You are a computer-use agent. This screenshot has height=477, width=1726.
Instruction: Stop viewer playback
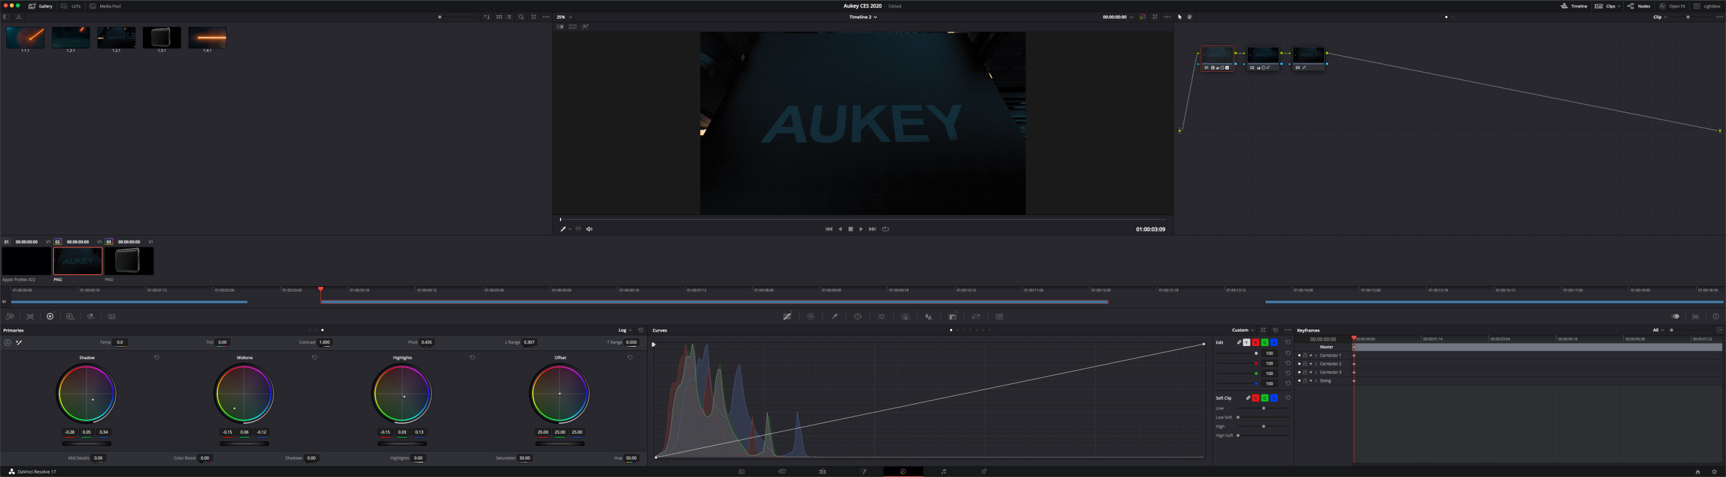[851, 230]
